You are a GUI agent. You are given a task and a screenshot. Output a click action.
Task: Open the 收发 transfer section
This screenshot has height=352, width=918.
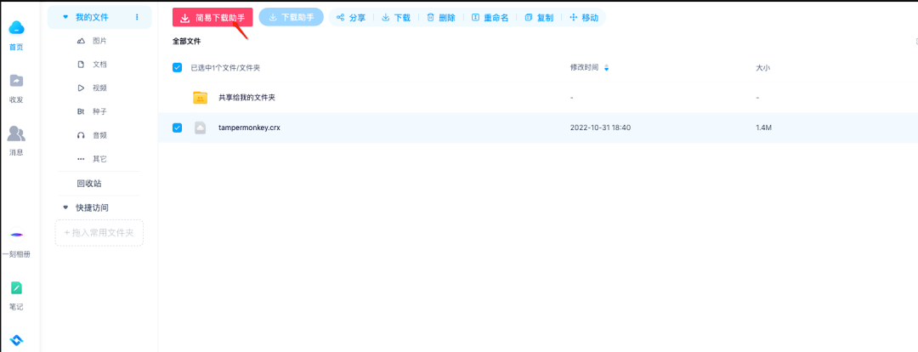16,88
